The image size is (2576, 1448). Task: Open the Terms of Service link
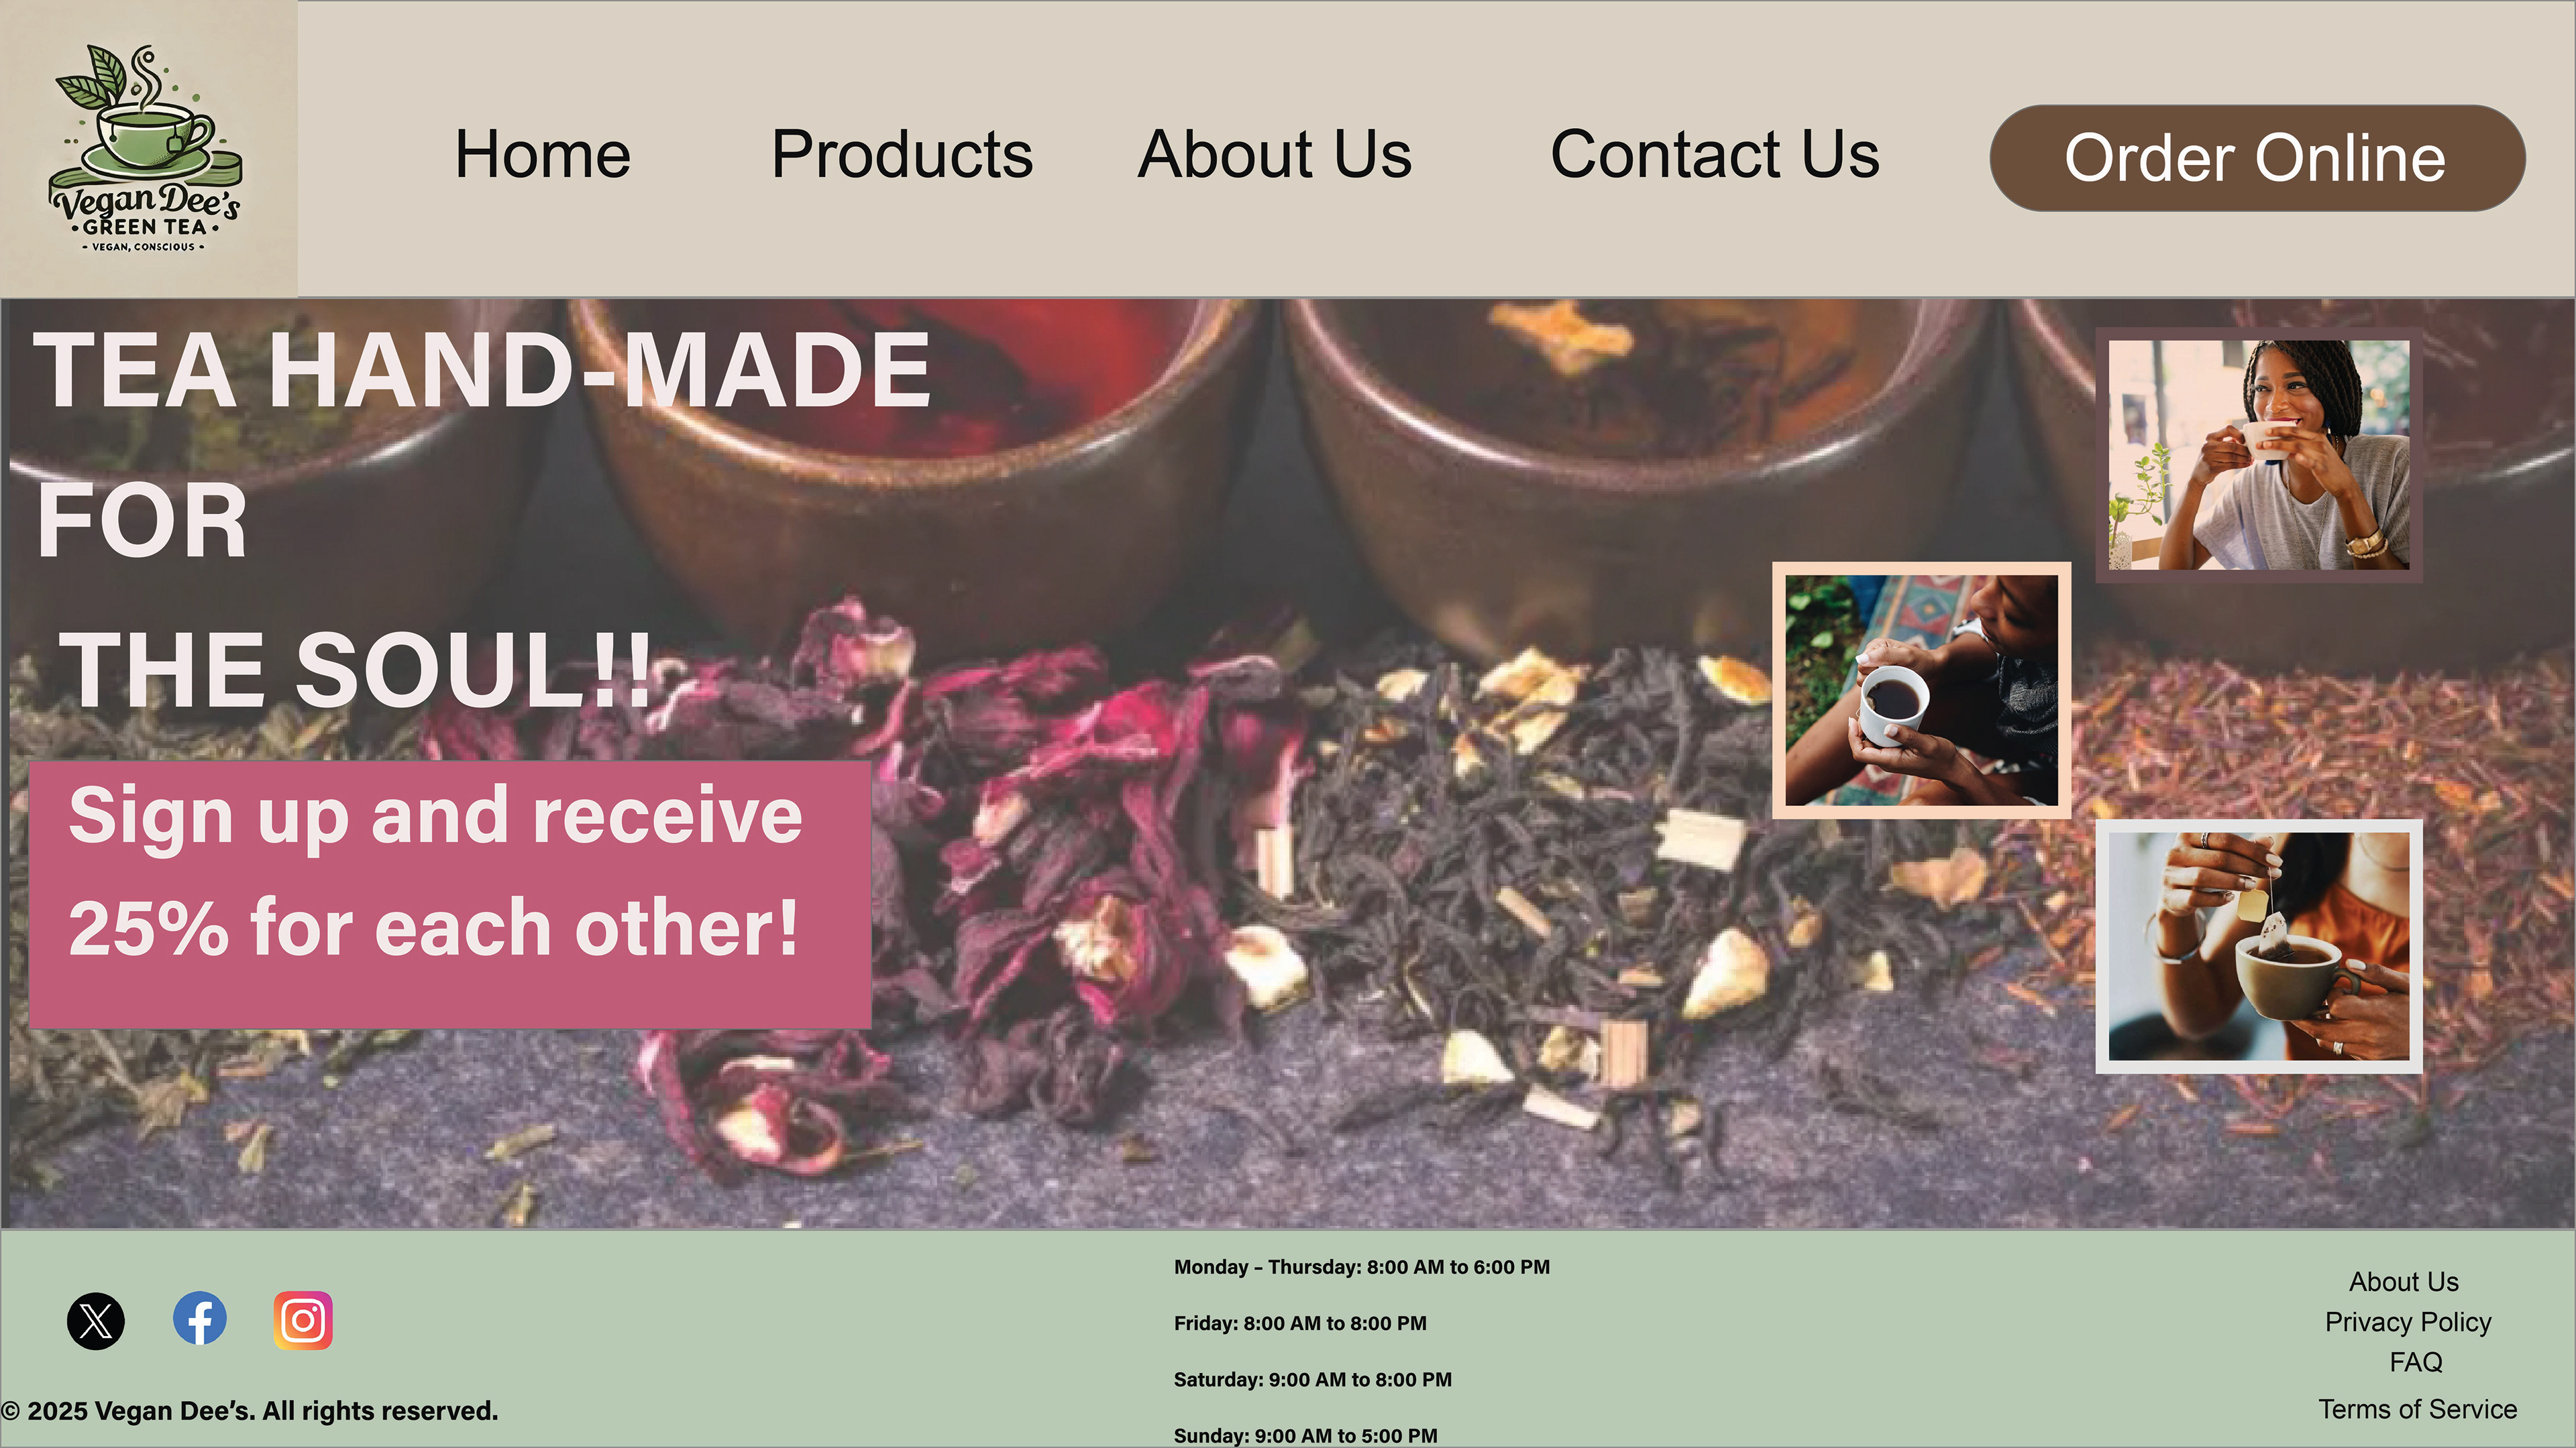pos(2418,1408)
